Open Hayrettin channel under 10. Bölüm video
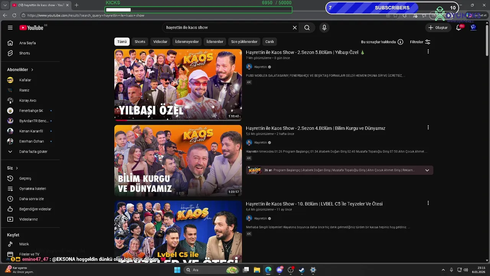Viewport: 490px width, 276px height. (260, 219)
